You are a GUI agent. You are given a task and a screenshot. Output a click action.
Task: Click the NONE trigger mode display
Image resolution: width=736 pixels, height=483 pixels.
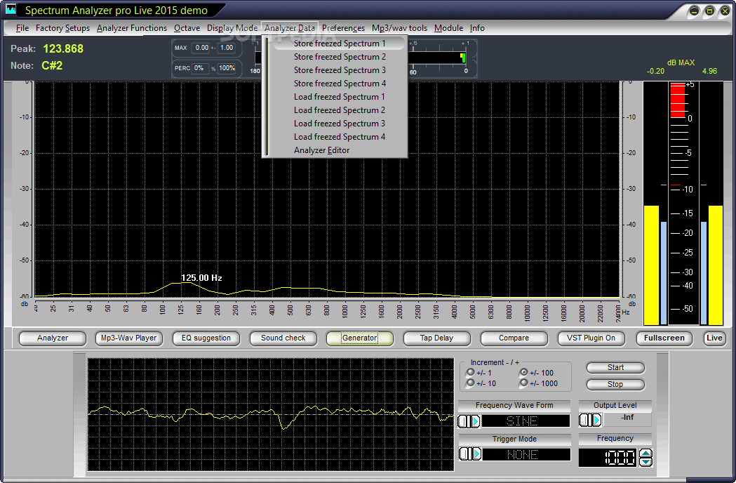pyautogui.click(x=527, y=454)
